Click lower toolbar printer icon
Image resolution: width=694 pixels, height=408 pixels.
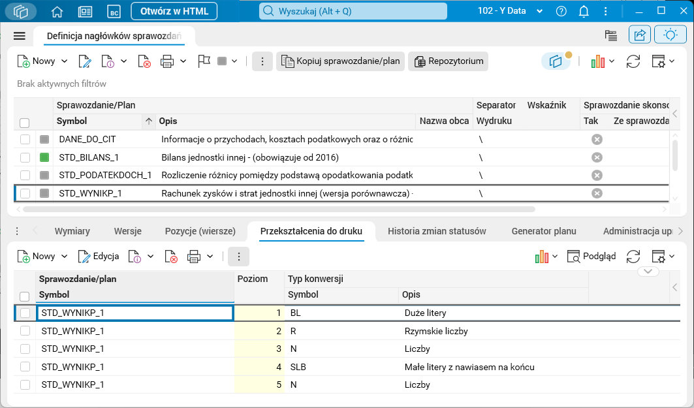click(194, 257)
